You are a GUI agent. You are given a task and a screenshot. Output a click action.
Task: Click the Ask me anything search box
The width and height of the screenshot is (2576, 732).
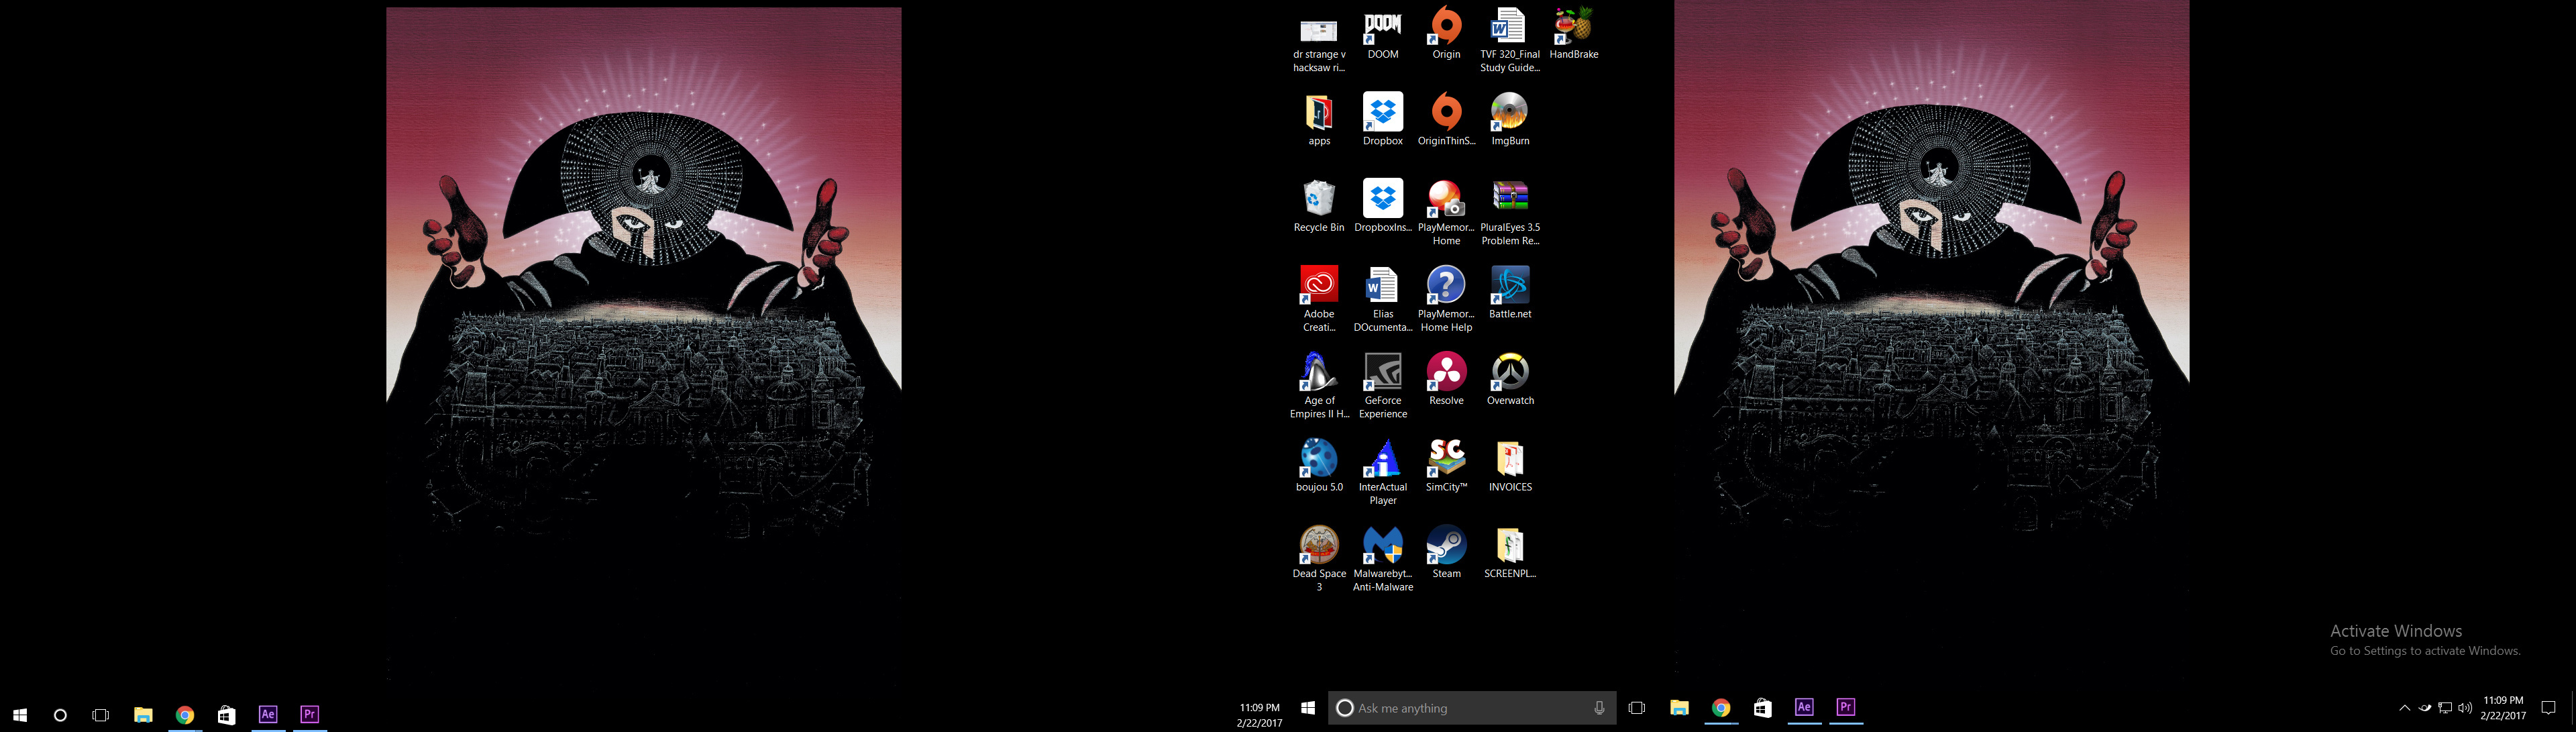point(1472,708)
